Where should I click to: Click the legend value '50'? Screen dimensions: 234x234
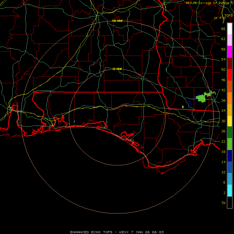223,70
